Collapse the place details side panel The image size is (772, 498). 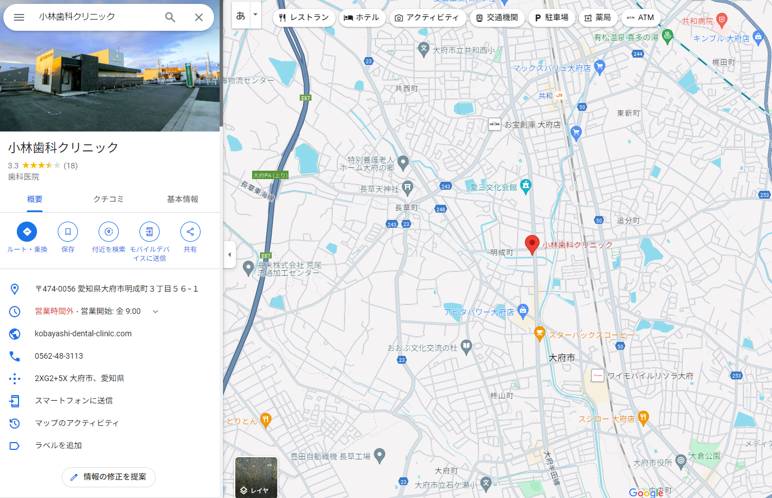click(x=229, y=254)
